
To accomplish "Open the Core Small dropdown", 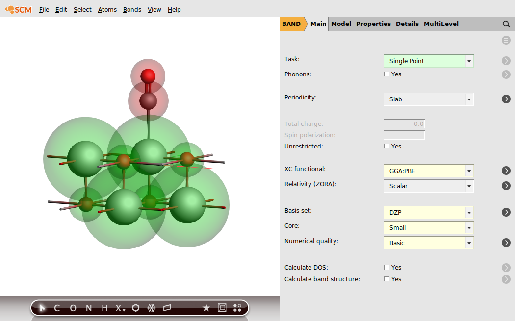I will tap(428, 227).
